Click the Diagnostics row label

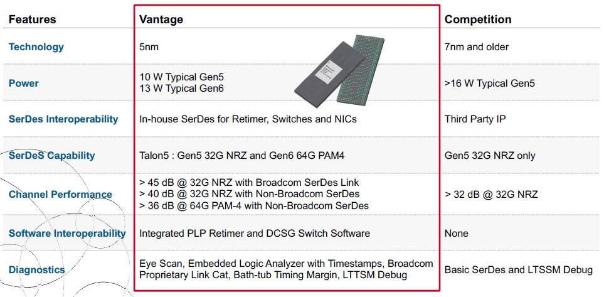[37, 269]
